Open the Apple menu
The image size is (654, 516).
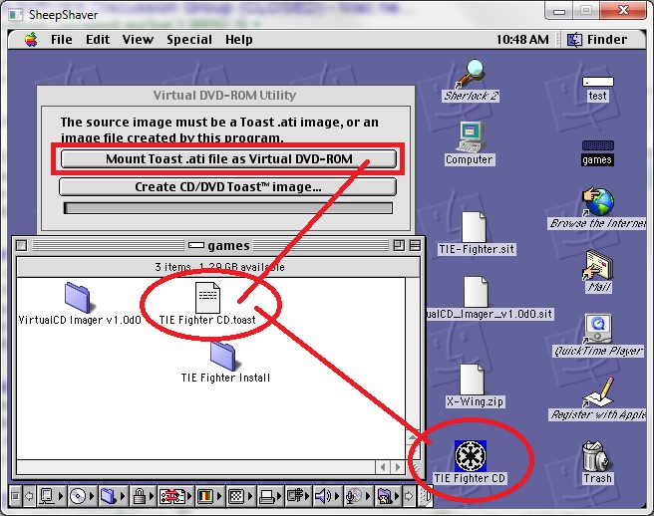click(x=31, y=40)
